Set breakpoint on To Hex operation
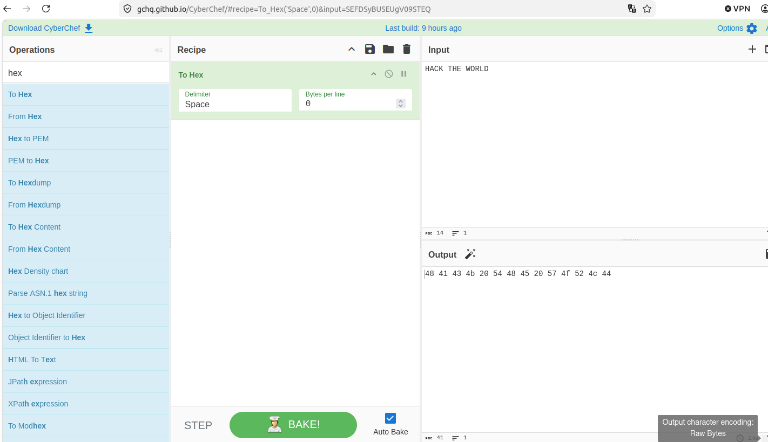 [403, 74]
